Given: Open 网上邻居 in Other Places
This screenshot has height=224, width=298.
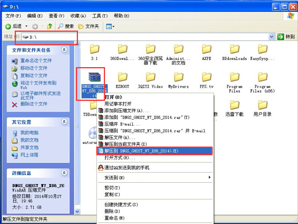Looking at the screenshot, I should tap(29, 155).
